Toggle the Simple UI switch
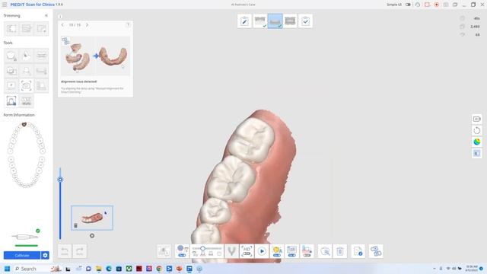This screenshot has height=274, width=487. point(408,5)
